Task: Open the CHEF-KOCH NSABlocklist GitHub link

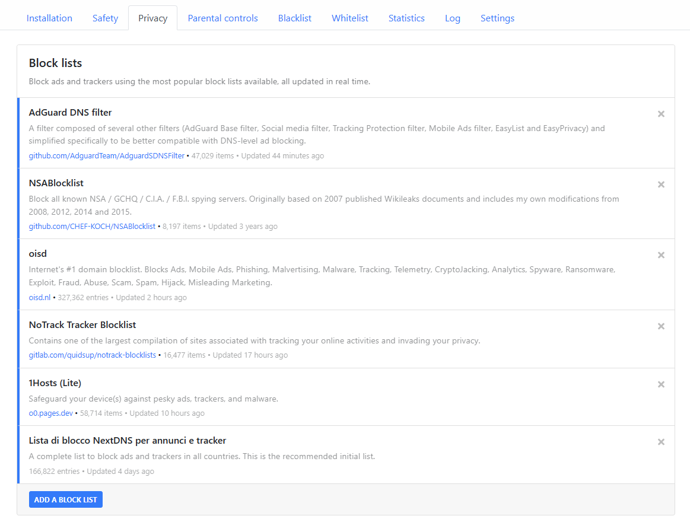Action: pos(92,227)
